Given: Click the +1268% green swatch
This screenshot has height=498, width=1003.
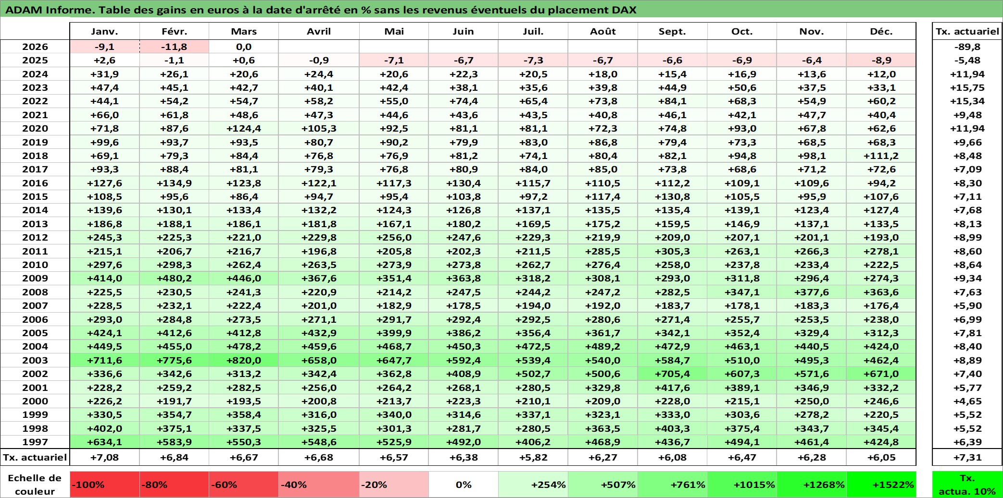Looking at the screenshot, I should [x=812, y=485].
